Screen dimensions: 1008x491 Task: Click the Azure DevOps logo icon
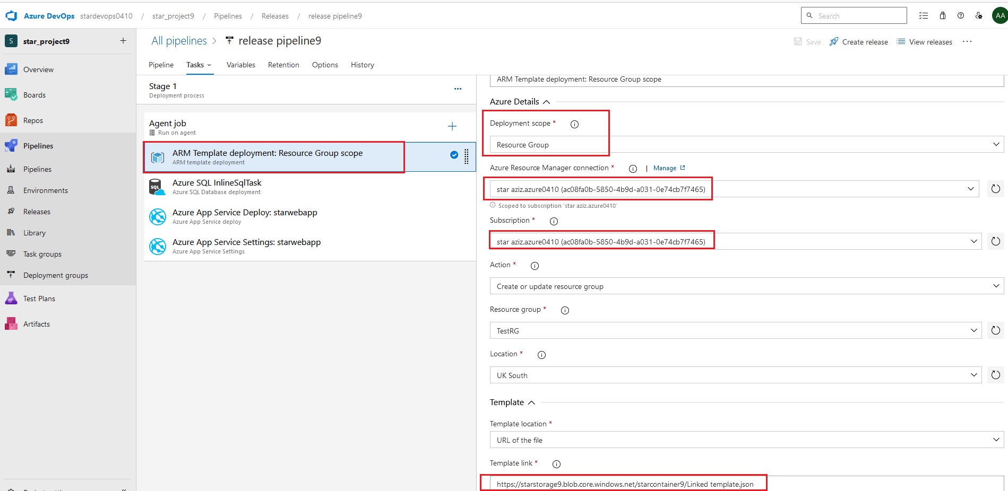tap(11, 16)
